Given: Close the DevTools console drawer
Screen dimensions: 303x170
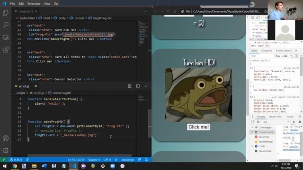Looking at the screenshot, I should 300,117.
